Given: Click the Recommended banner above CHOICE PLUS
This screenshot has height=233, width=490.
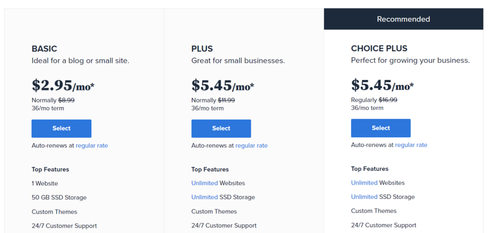Looking at the screenshot, I should click(x=403, y=19).
